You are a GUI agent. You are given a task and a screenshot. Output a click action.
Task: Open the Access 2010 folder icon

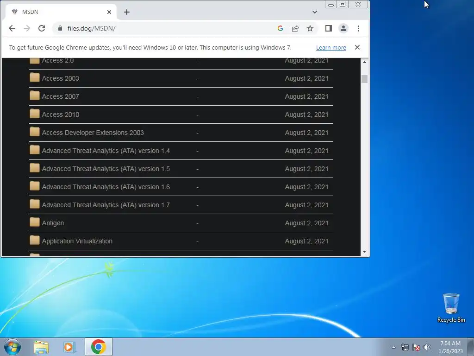[x=34, y=114]
